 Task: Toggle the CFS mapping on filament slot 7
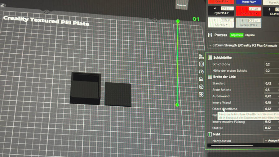pyautogui.click(x=228, y=20)
